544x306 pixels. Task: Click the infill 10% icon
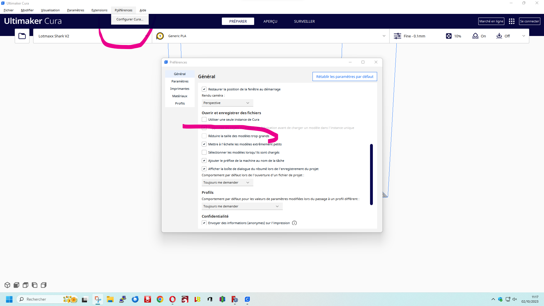pos(449,36)
